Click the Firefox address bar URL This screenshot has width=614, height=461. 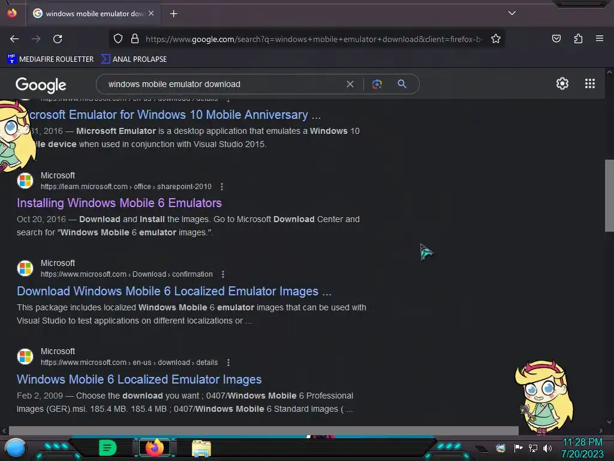tap(314, 39)
